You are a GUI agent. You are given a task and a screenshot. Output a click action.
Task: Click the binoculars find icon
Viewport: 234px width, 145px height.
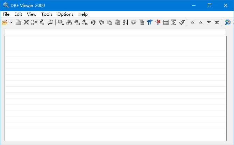pyautogui.click(x=69, y=22)
